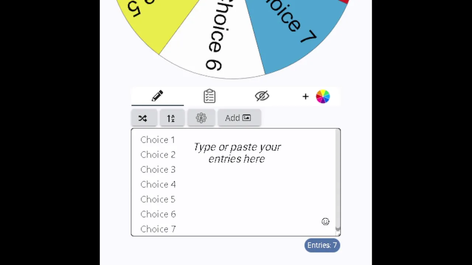Click the 'Type or paste your entries here' hint
This screenshot has width=472, height=265.
[237, 153]
